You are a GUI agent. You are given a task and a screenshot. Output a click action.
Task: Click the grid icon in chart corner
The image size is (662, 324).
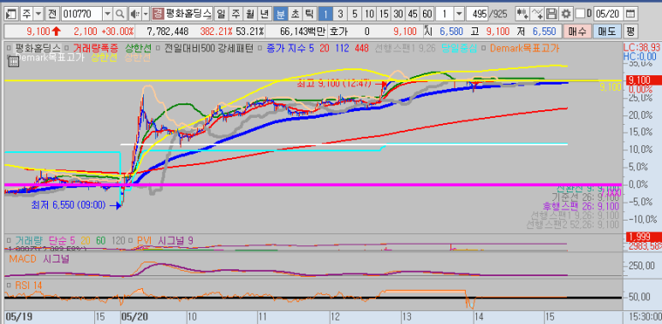(x=13, y=62)
